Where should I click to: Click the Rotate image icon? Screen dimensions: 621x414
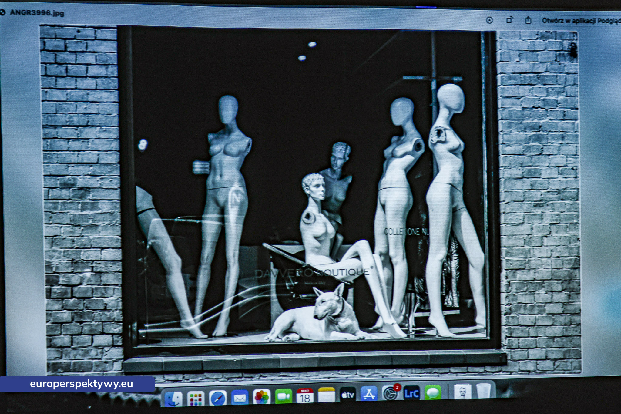pos(509,20)
